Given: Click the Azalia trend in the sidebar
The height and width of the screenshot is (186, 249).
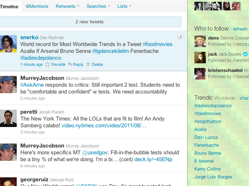Looking at the screenshot, I should 200,129.
